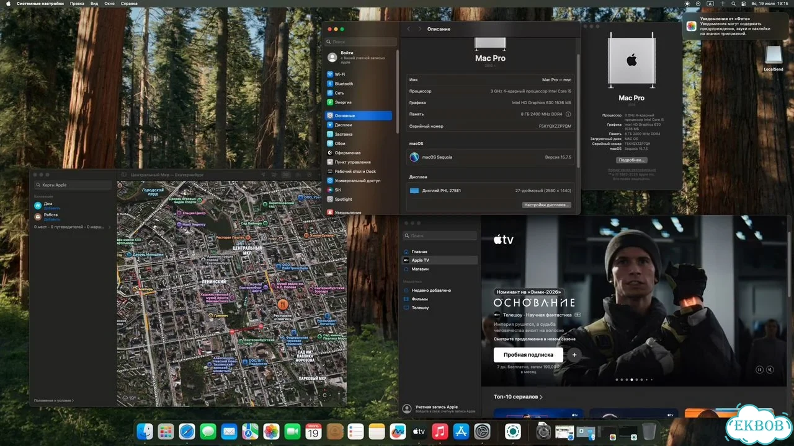Open Siri in the Settings sidebar
This screenshot has height=446, width=794.
pos(359,190)
